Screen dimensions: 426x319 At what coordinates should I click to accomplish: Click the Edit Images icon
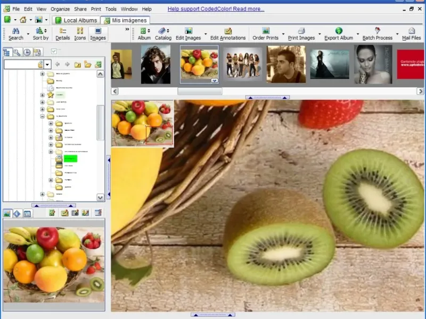point(189,31)
